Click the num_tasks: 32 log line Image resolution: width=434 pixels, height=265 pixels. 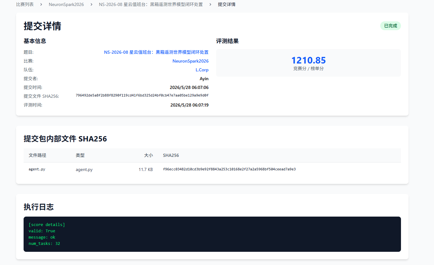point(44,243)
